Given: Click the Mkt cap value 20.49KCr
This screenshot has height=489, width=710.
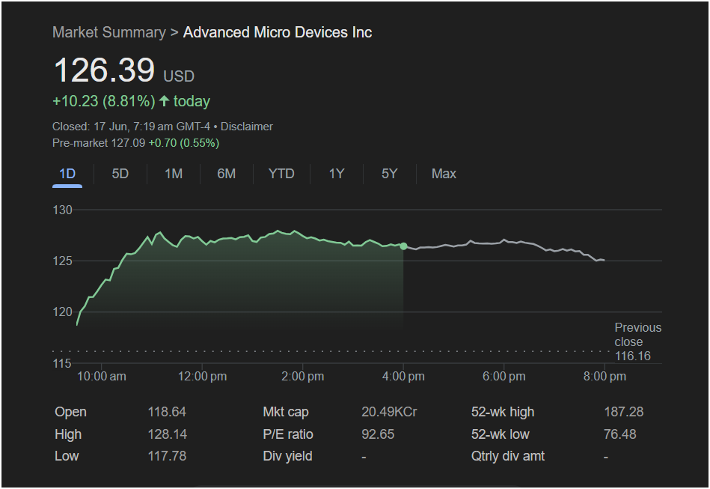Looking at the screenshot, I should tap(389, 412).
